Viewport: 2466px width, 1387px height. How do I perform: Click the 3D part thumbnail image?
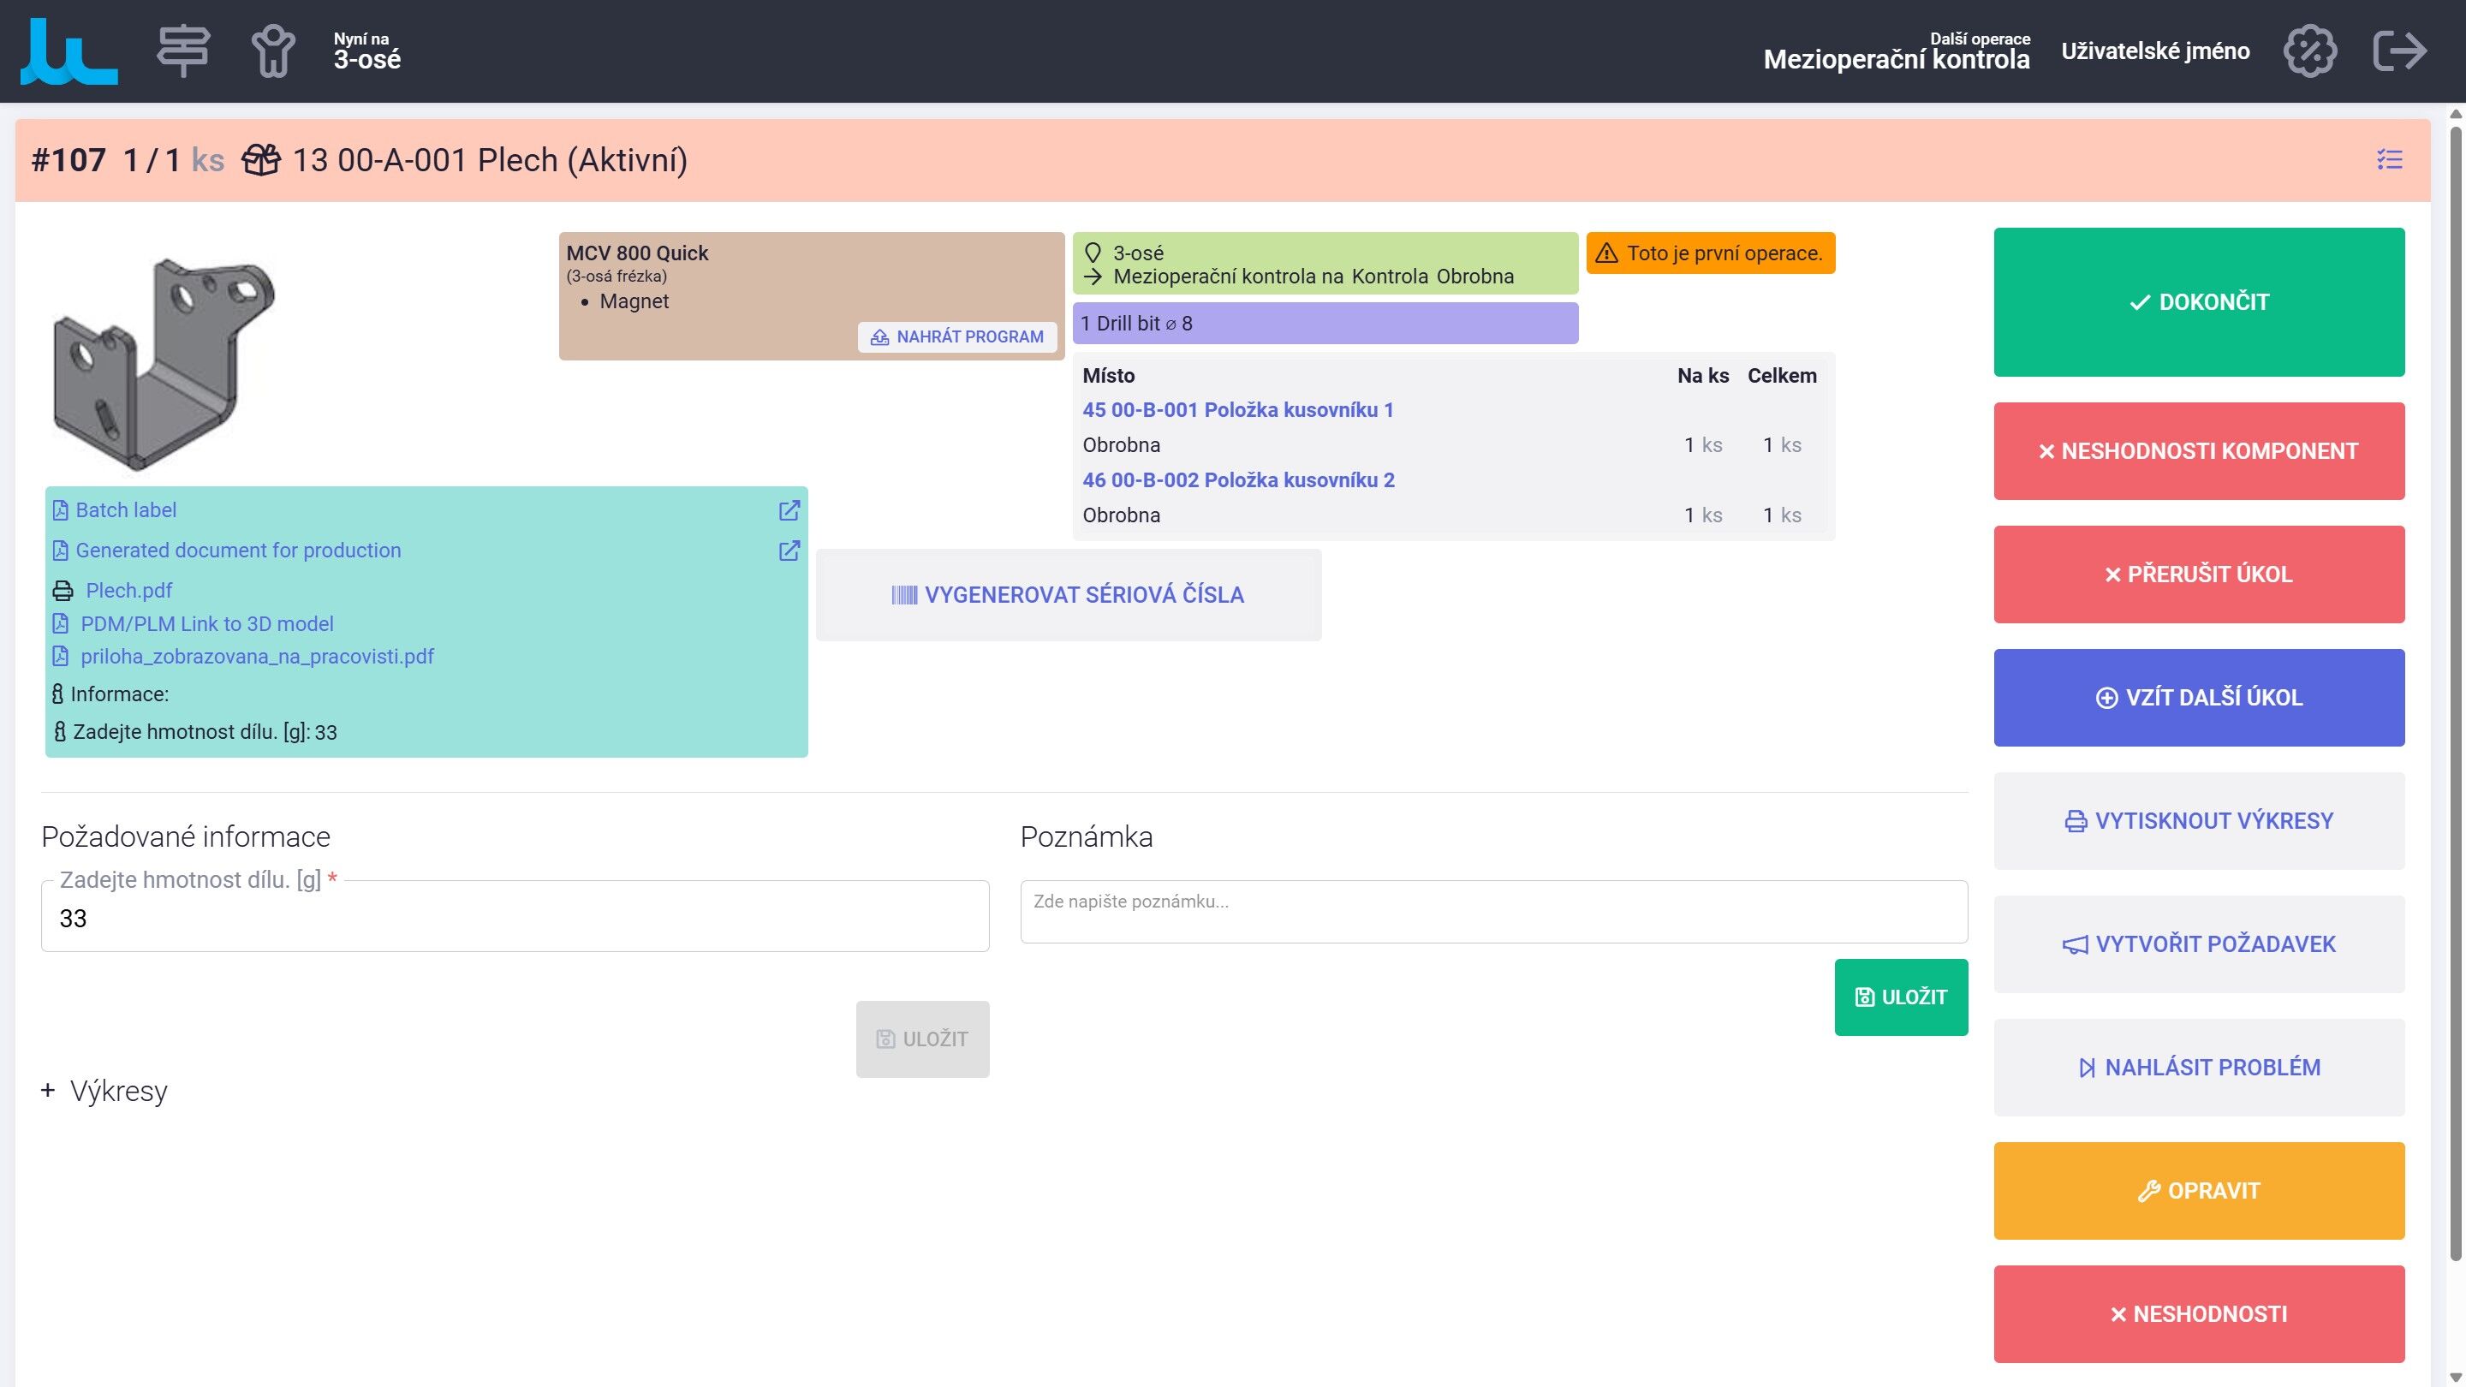pyautogui.click(x=164, y=364)
